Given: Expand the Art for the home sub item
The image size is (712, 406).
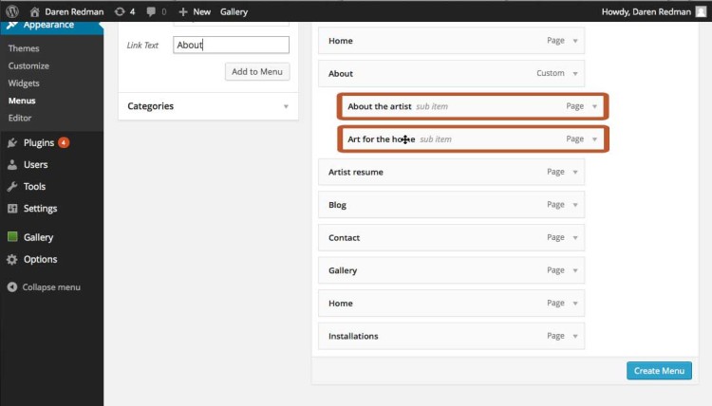Looking at the screenshot, I should pyautogui.click(x=594, y=139).
